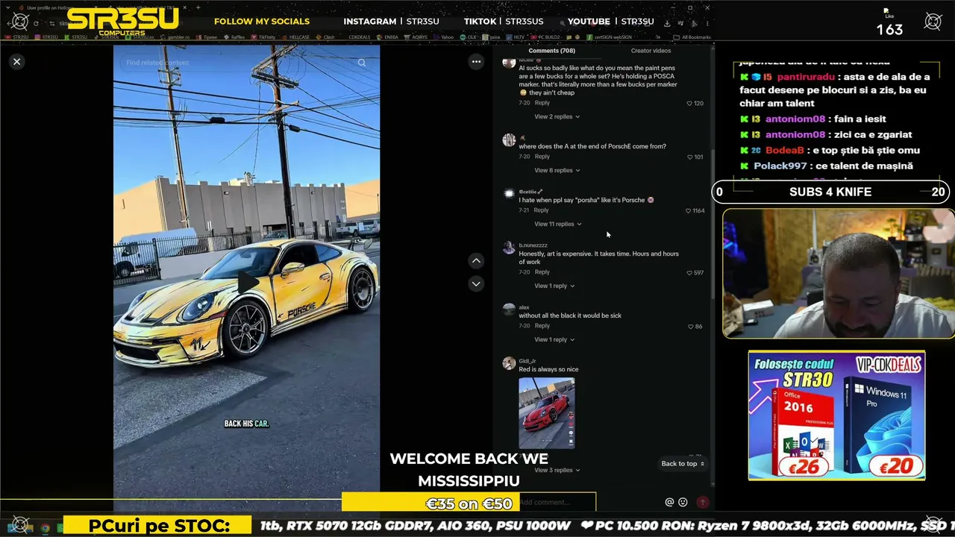Click the browser reload icon
The image size is (955, 537).
point(35,23)
